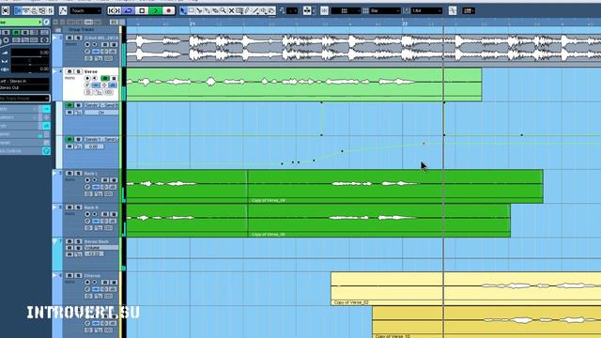The width and height of the screenshot is (601, 338).
Task: Click the On value of Send 2 lane
Action: (x=101, y=113)
